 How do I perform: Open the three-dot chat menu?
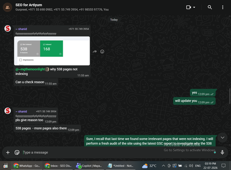click(x=223, y=7)
